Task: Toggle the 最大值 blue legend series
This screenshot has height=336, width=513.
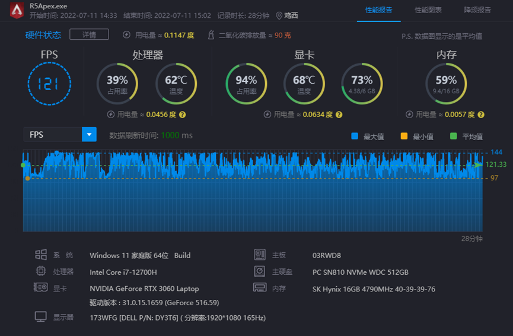Action: (355, 137)
